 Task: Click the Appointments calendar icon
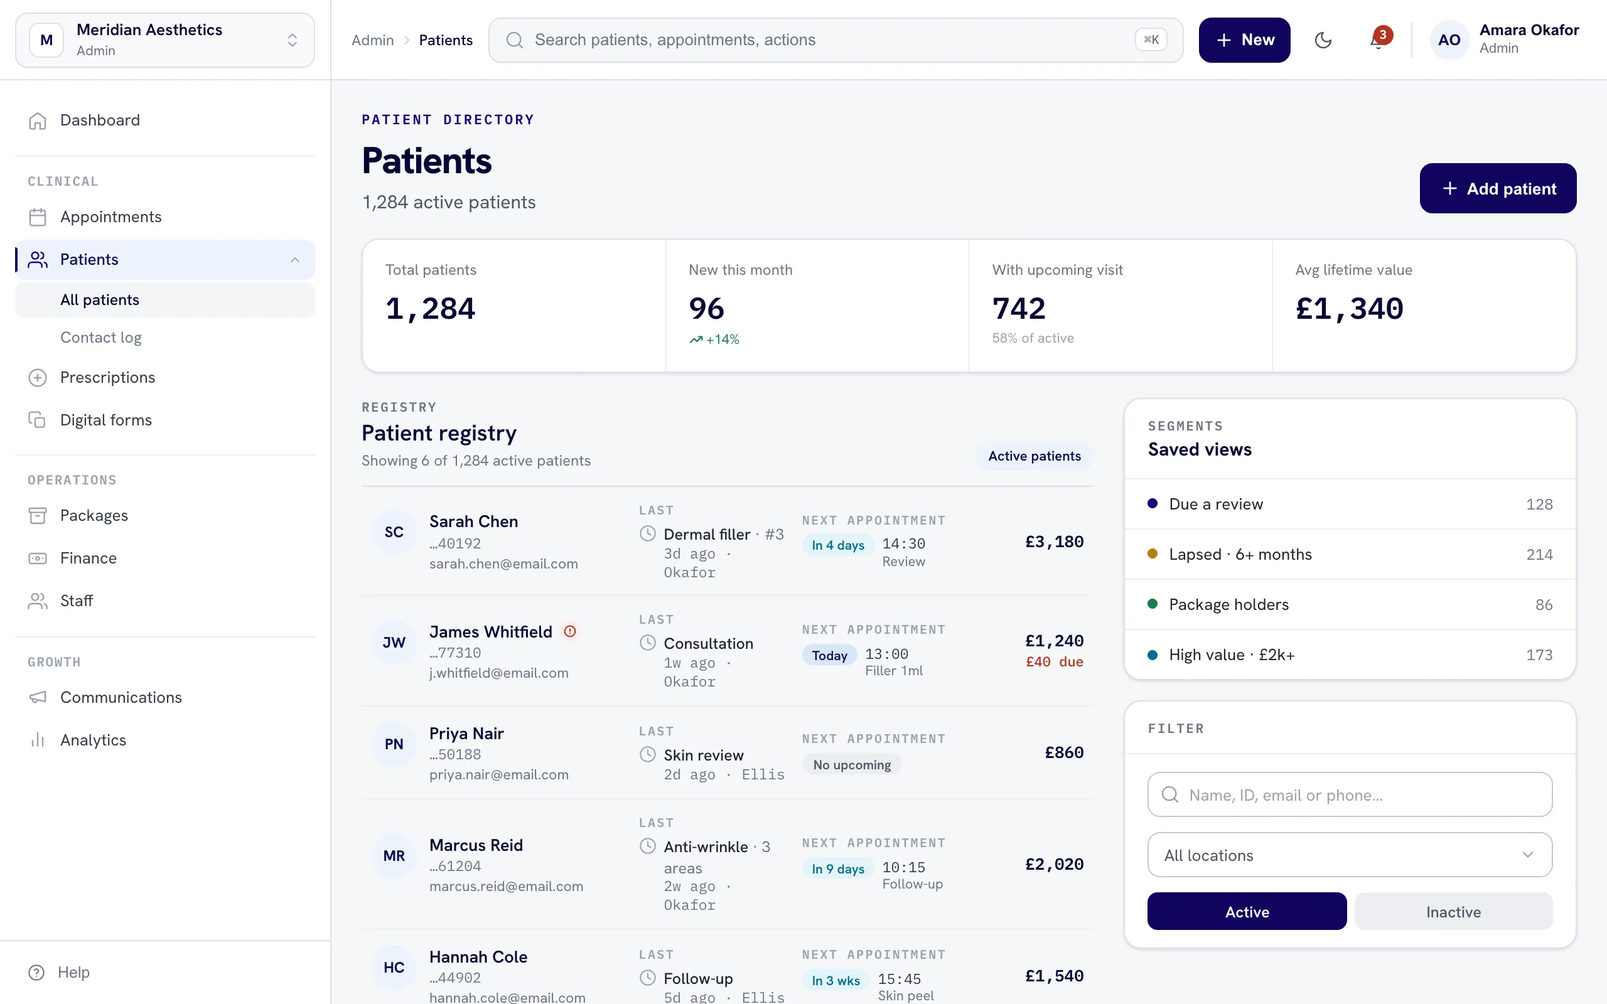click(38, 217)
